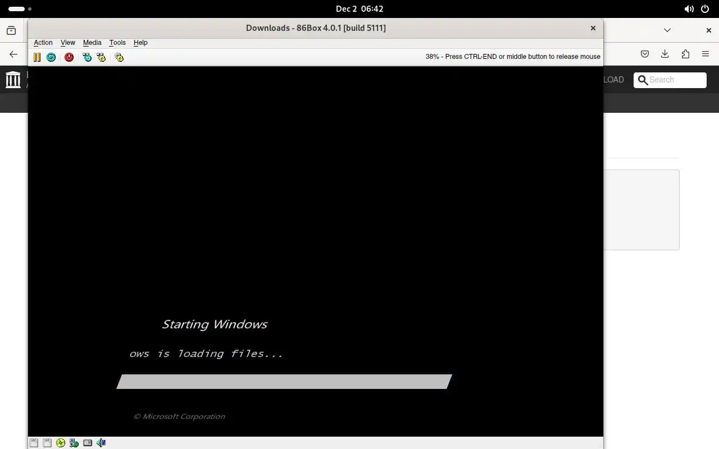Close the 86Box window
Image resolution: width=719 pixels, height=449 pixels.
593,28
